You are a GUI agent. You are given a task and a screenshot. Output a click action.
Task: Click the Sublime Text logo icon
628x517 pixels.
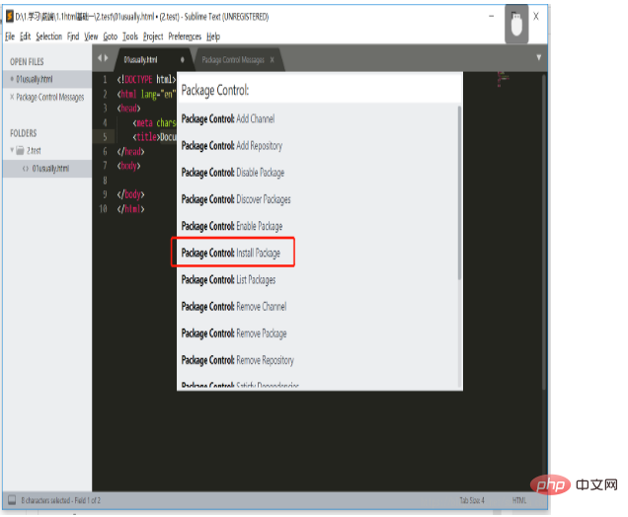point(10,17)
